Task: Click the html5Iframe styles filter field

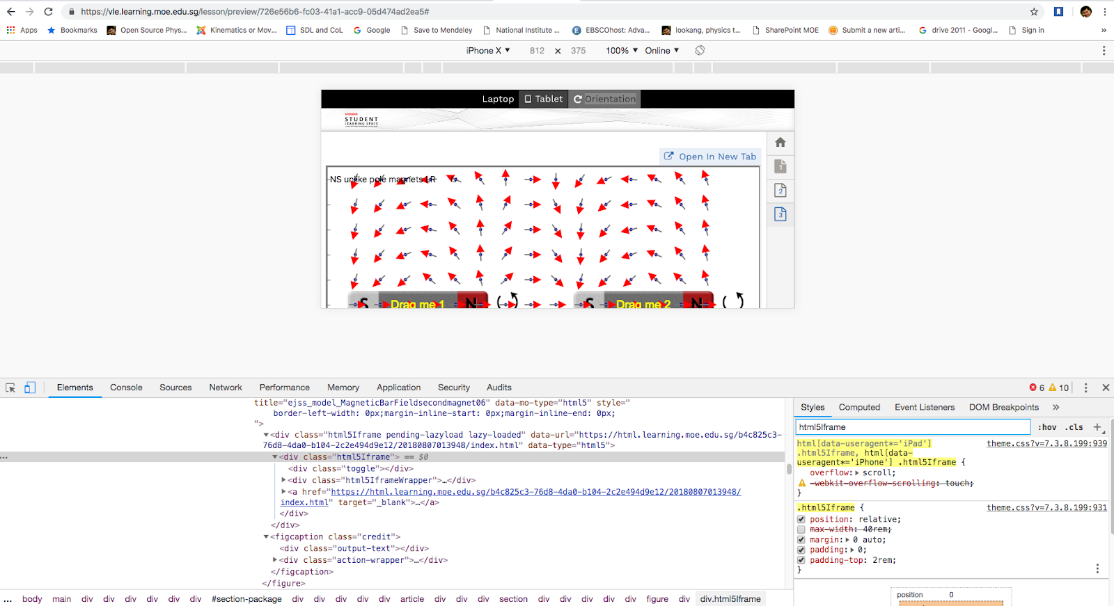Action: tap(913, 427)
